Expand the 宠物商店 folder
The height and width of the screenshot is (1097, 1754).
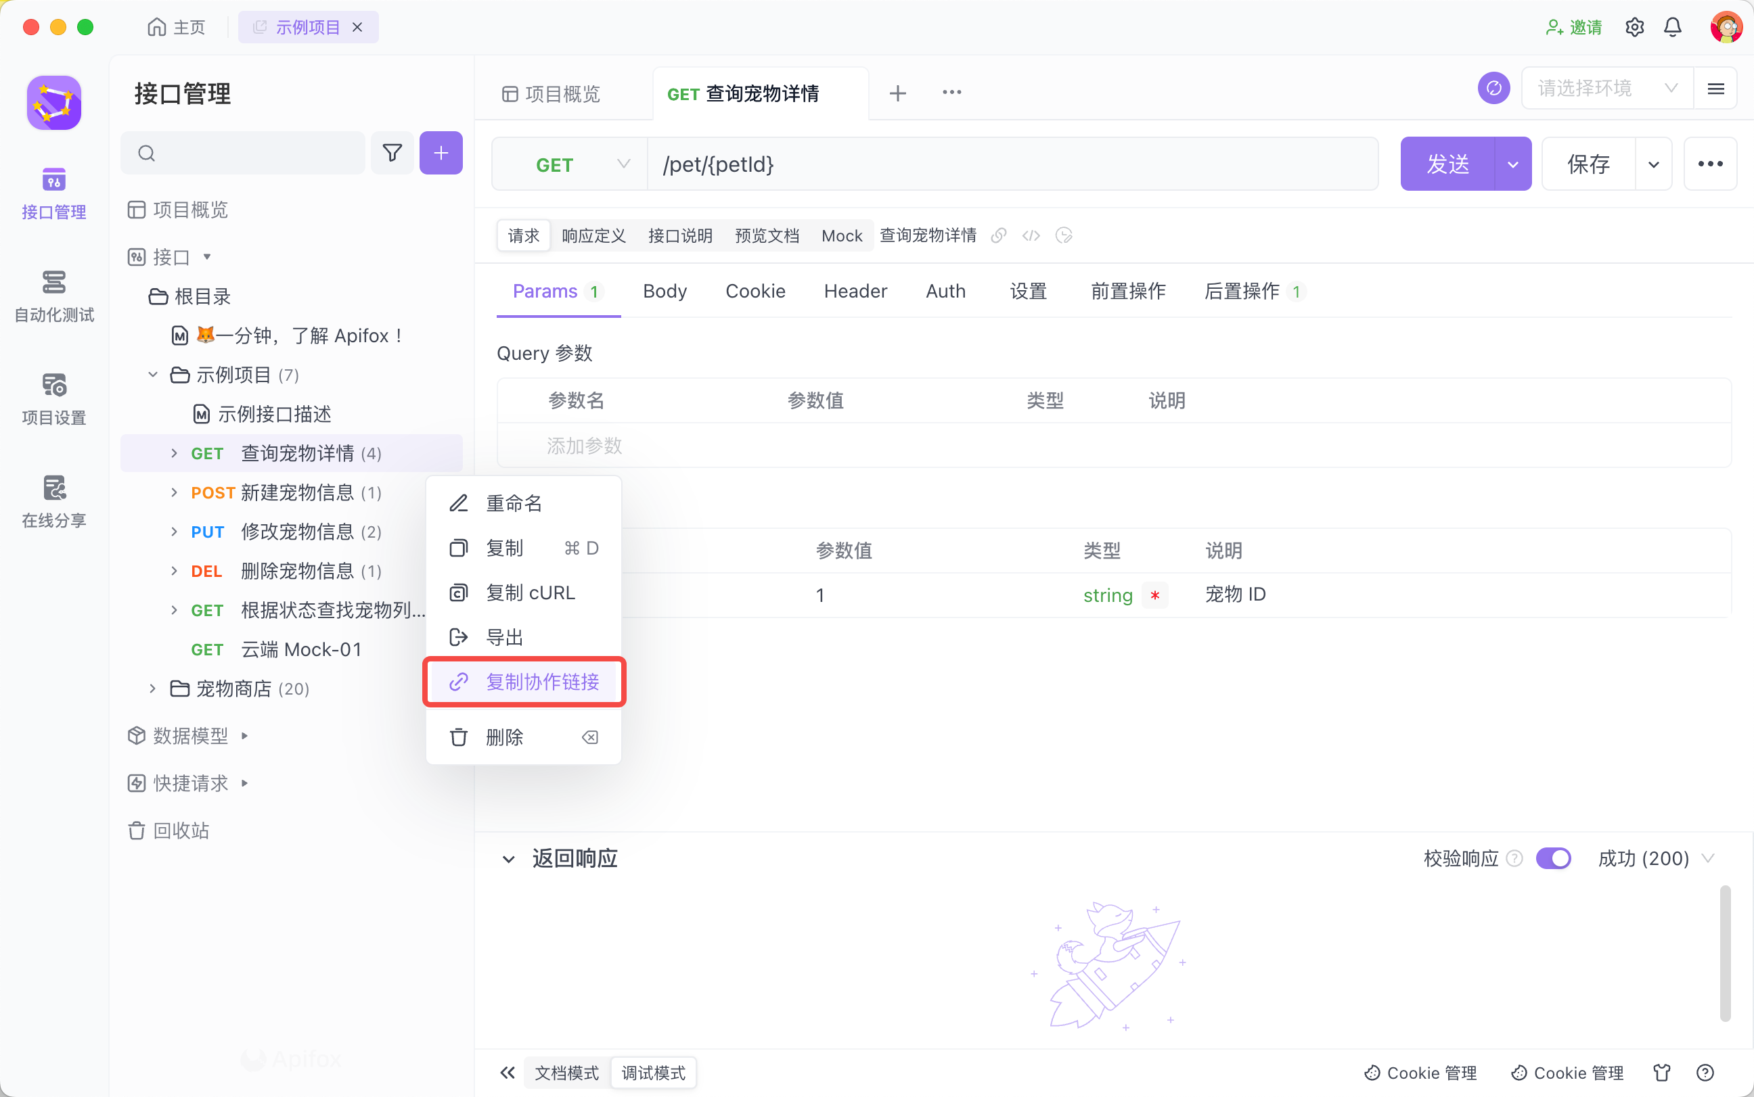[x=152, y=688]
